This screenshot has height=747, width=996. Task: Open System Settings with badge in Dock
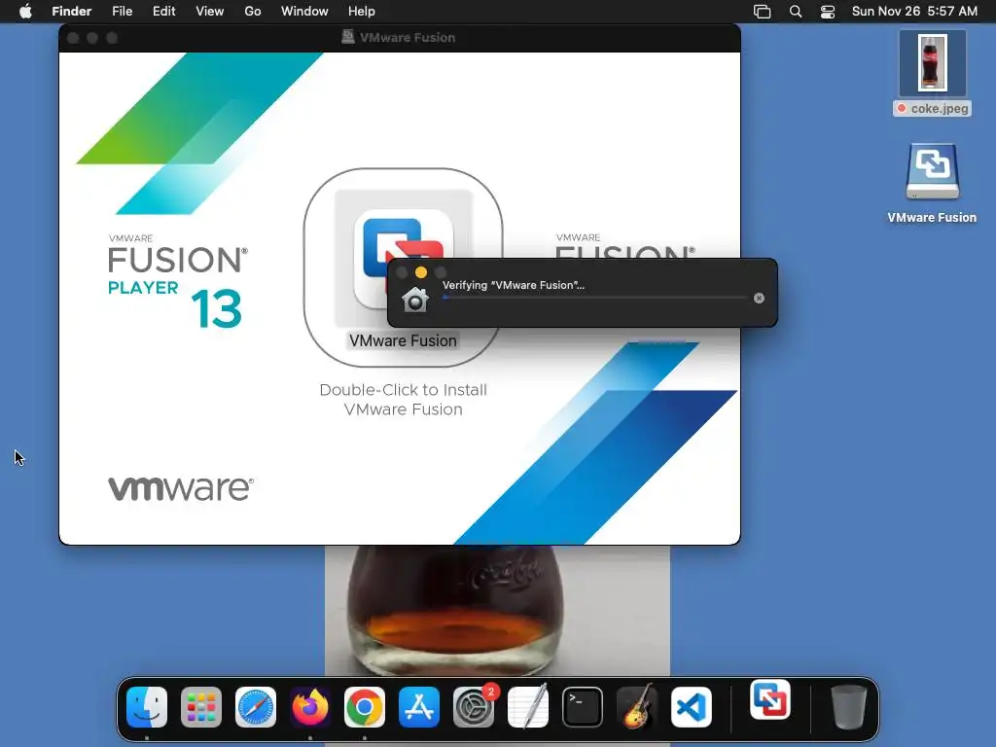474,707
